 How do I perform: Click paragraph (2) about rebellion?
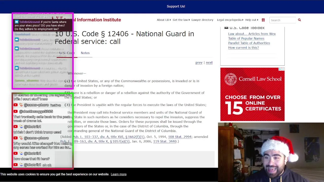click(x=134, y=95)
